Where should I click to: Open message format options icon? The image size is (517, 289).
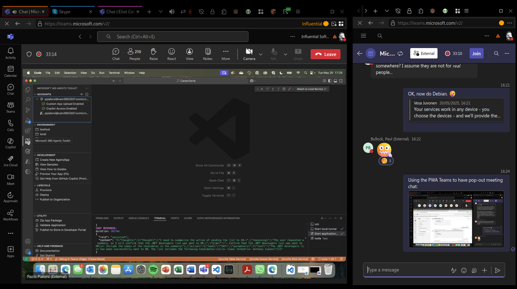[x=454, y=270]
